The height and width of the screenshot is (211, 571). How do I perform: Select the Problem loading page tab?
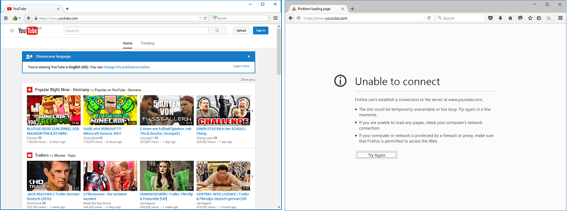click(317, 8)
